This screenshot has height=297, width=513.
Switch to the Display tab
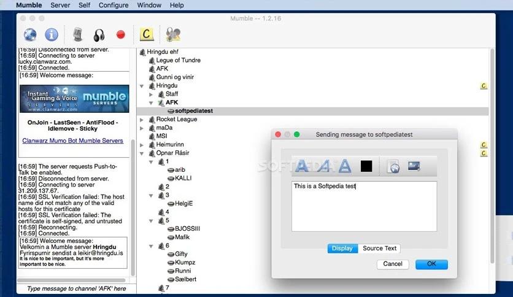point(342,249)
